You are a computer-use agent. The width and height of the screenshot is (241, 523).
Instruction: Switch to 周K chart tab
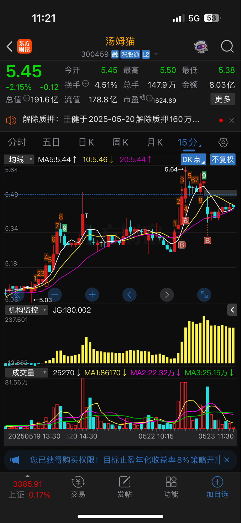click(x=120, y=143)
